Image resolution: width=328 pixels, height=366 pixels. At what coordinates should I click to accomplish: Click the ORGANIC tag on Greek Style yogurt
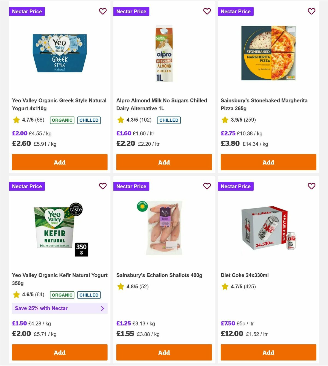(x=62, y=120)
